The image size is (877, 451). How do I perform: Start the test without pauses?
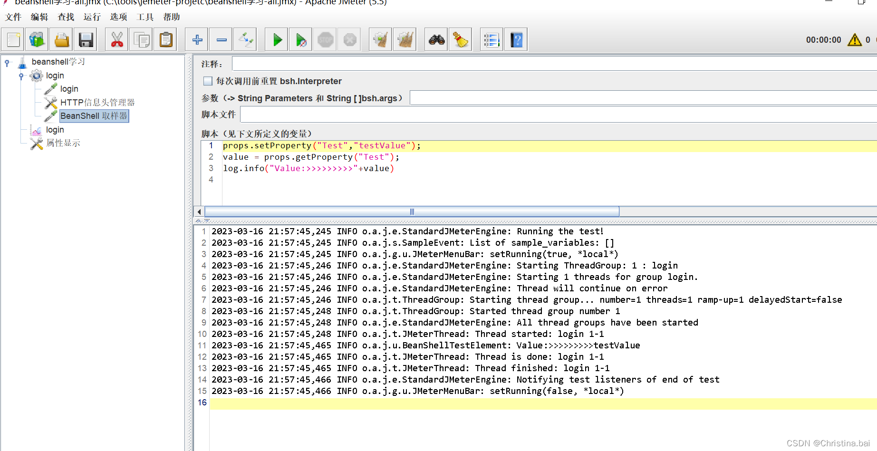(300, 39)
